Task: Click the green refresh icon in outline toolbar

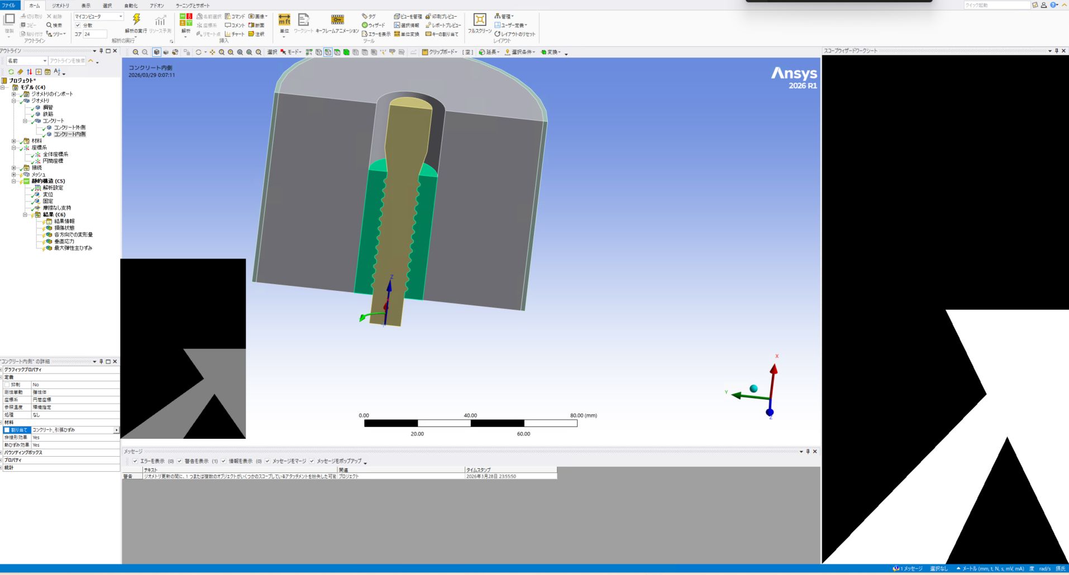Action: 11,72
